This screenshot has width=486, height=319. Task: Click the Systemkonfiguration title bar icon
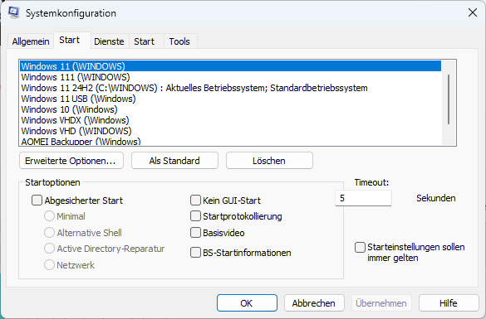click(14, 12)
